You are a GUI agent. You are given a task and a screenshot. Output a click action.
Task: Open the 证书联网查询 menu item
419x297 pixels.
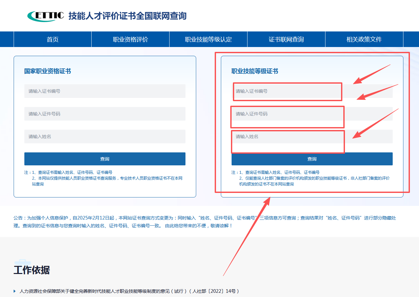tap(286, 39)
